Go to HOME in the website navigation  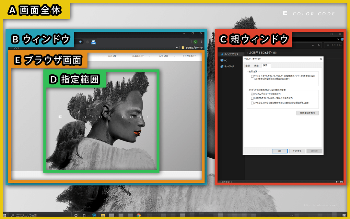112,56
